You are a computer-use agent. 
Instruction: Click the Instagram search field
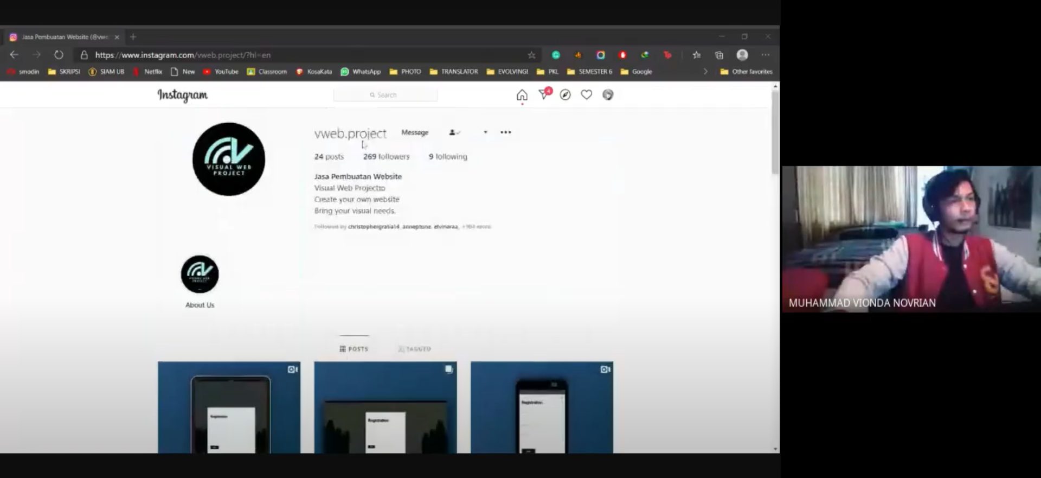385,95
